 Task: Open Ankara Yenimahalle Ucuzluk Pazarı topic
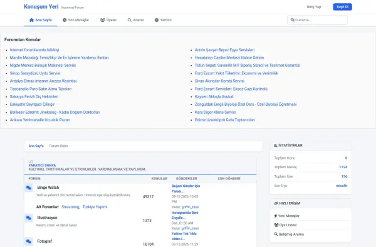click(x=40, y=120)
